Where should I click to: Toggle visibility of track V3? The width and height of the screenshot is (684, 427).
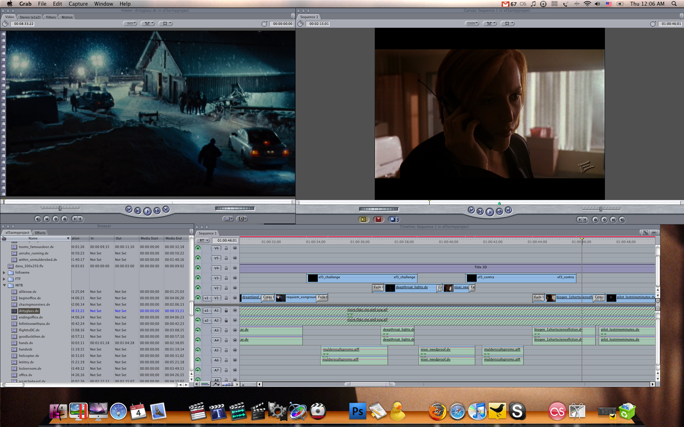tap(198, 278)
